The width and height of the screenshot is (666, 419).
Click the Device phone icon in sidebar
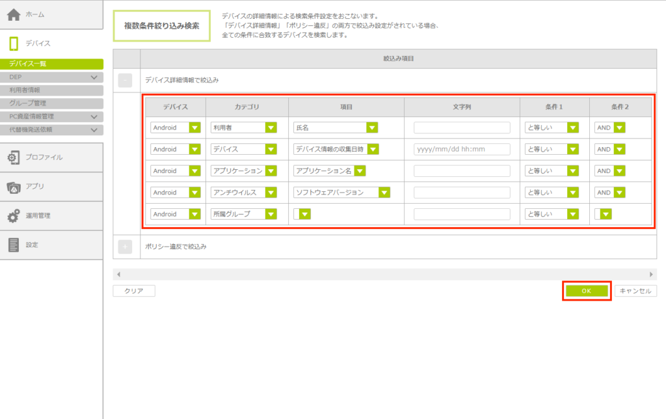coord(14,44)
